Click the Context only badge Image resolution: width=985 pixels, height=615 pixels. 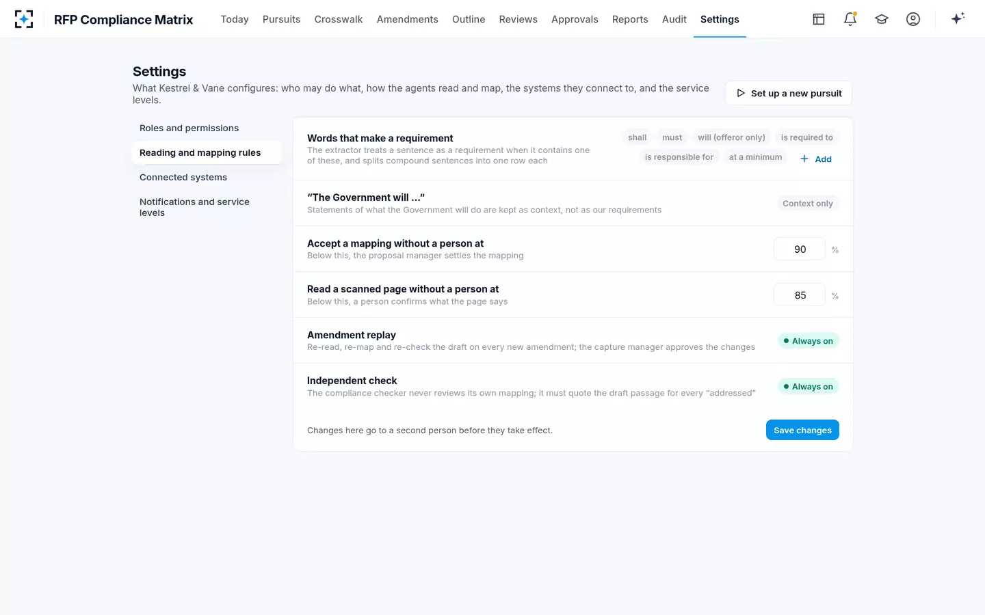click(x=808, y=204)
